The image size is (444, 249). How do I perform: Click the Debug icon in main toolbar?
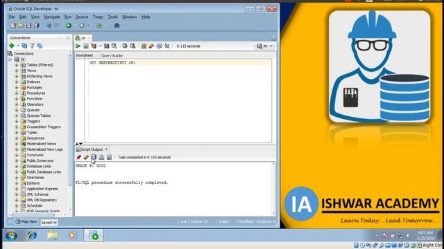point(82,26)
